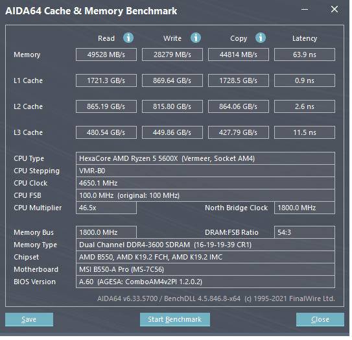352x340 pixels.
Task: Click the AIDA64 v6.33.5700 version footer text
Action: 216,298
